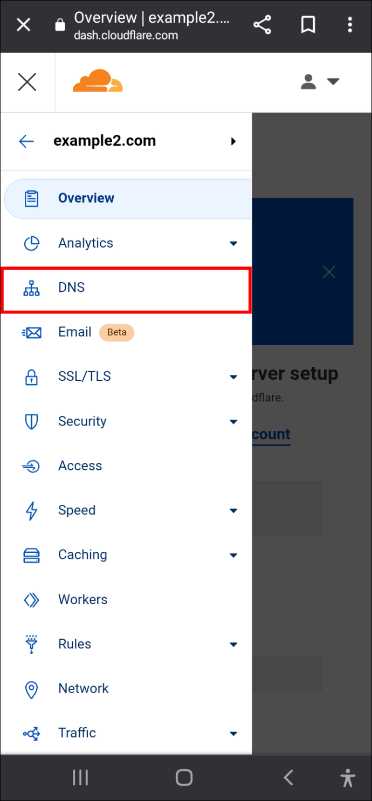The height and width of the screenshot is (801, 372).
Task: Tap the Access arrow icon
Action: (x=31, y=467)
